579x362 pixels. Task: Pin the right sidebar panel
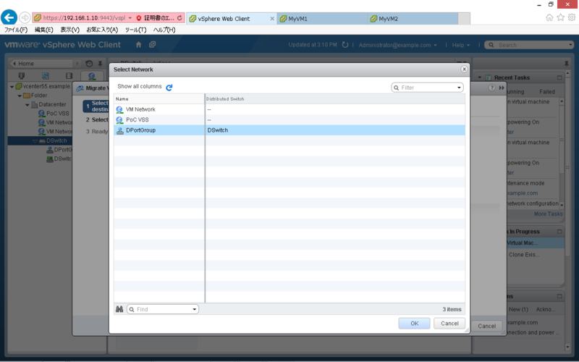[x=567, y=64]
